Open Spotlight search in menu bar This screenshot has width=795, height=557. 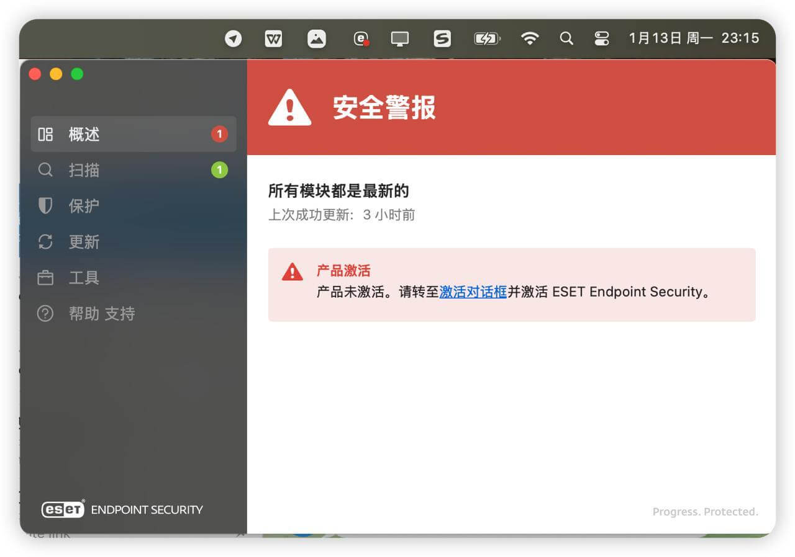click(566, 38)
